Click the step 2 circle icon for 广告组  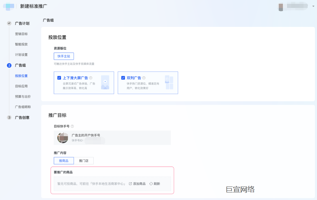pyautogui.click(x=9, y=65)
